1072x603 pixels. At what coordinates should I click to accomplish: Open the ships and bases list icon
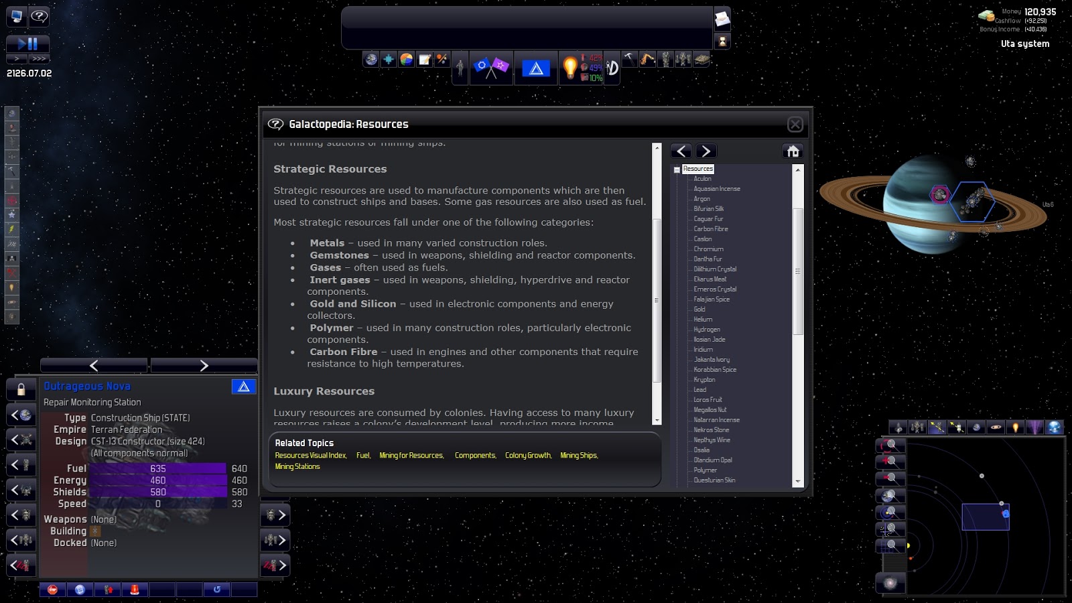[x=665, y=60]
